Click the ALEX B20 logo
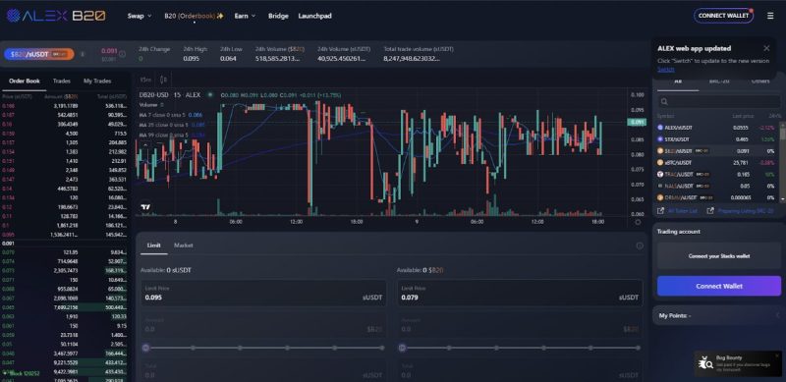 pyautogui.click(x=56, y=16)
